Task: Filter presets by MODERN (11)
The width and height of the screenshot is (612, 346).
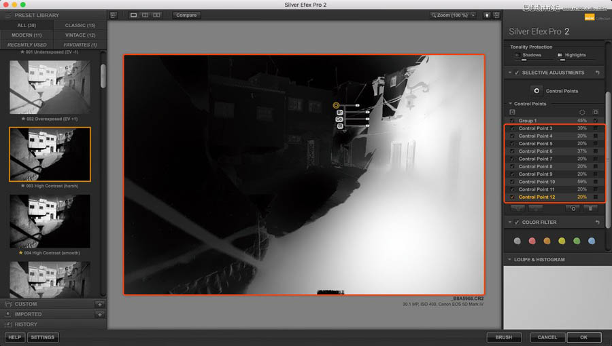Action: click(27, 35)
